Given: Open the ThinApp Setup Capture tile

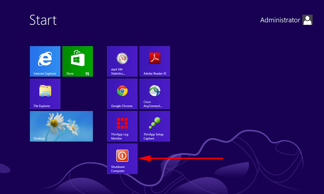Looking at the screenshot, I should pos(155,126).
